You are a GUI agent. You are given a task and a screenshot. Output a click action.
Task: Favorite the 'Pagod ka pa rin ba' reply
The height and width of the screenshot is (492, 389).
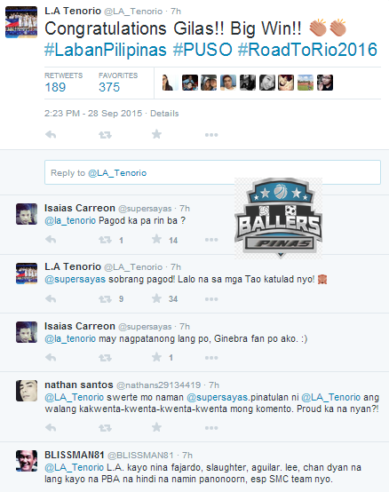click(156, 239)
